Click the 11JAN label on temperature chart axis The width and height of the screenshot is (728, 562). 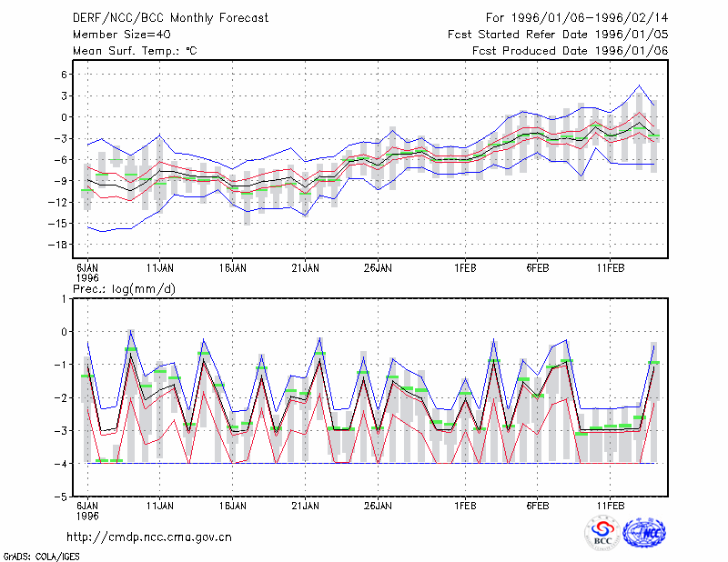160,268
